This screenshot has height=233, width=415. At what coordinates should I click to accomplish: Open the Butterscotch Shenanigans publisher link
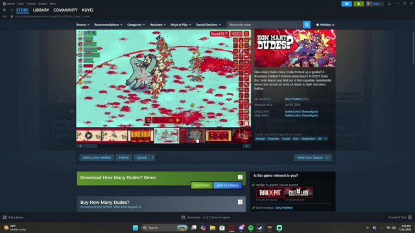click(x=301, y=115)
